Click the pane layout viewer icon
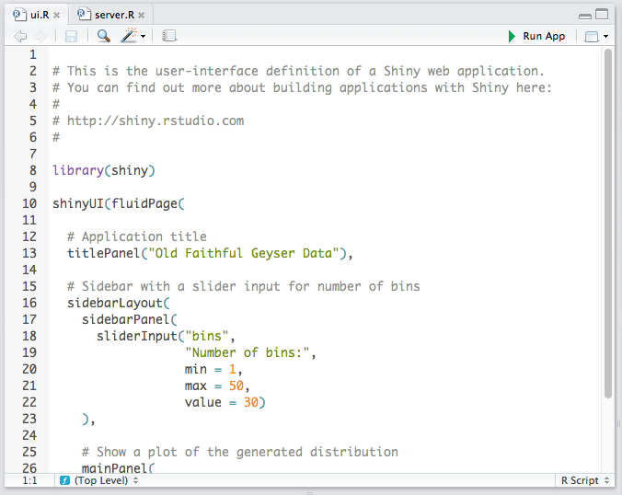The width and height of the screenshot is (622, 495). pos(592,37)
